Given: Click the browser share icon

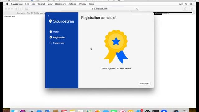Looking at the screenshot, I should (185, 9).
